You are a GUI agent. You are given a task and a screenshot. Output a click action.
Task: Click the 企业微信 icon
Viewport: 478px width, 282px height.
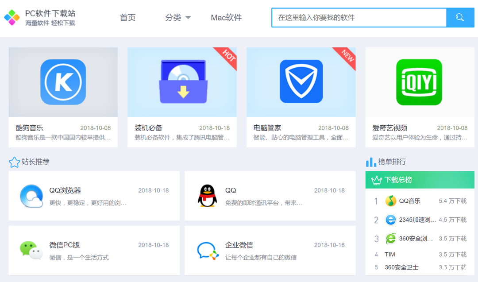[x=208, y=251]
